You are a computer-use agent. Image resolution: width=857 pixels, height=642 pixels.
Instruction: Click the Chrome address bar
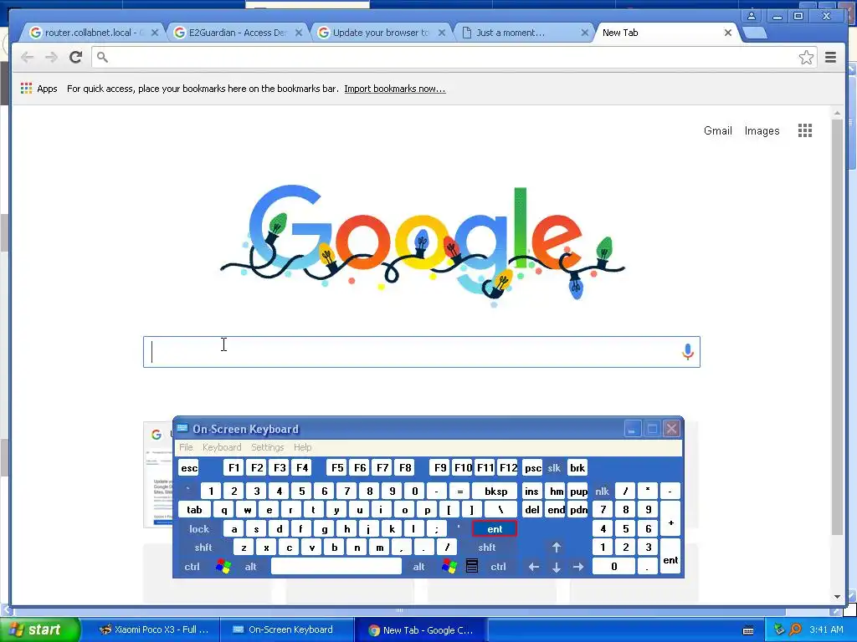[x=454, y=57]
